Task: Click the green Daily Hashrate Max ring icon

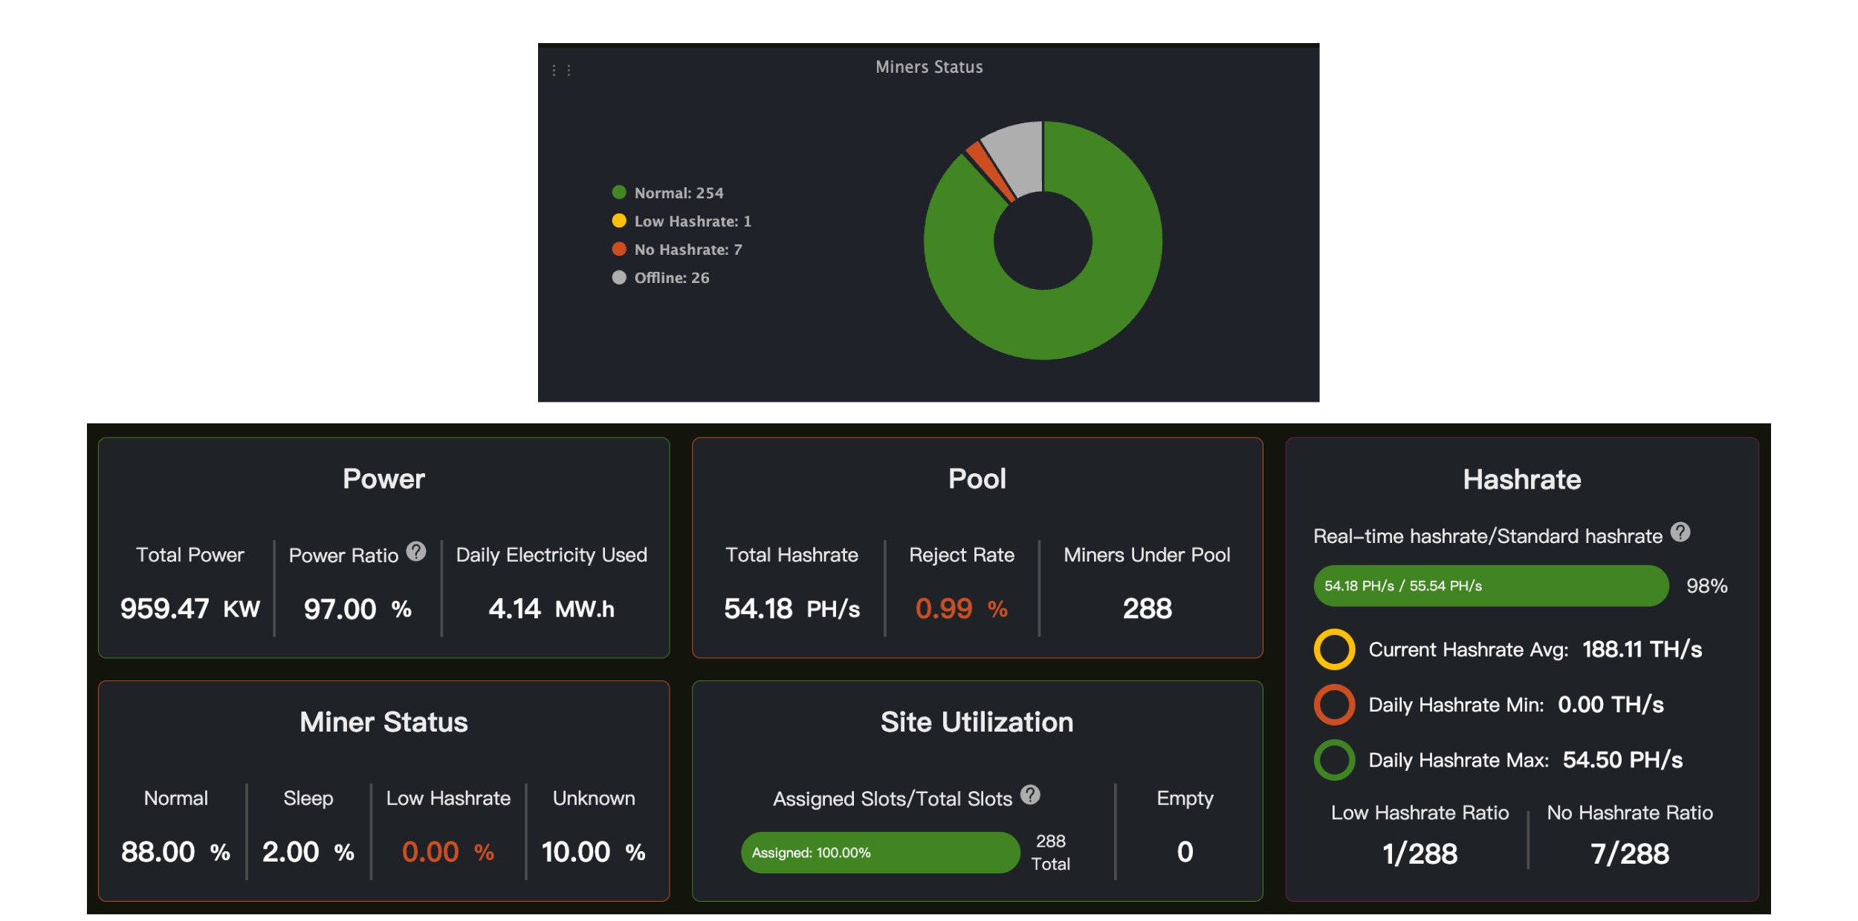Action: click(x=1336, y=760)
